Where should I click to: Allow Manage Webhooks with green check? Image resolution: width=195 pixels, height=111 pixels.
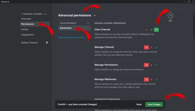[156, 79]
